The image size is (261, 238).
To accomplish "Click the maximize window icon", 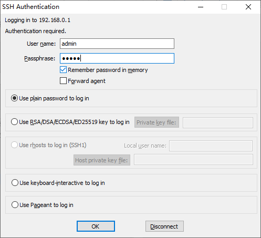I will 224,7.
